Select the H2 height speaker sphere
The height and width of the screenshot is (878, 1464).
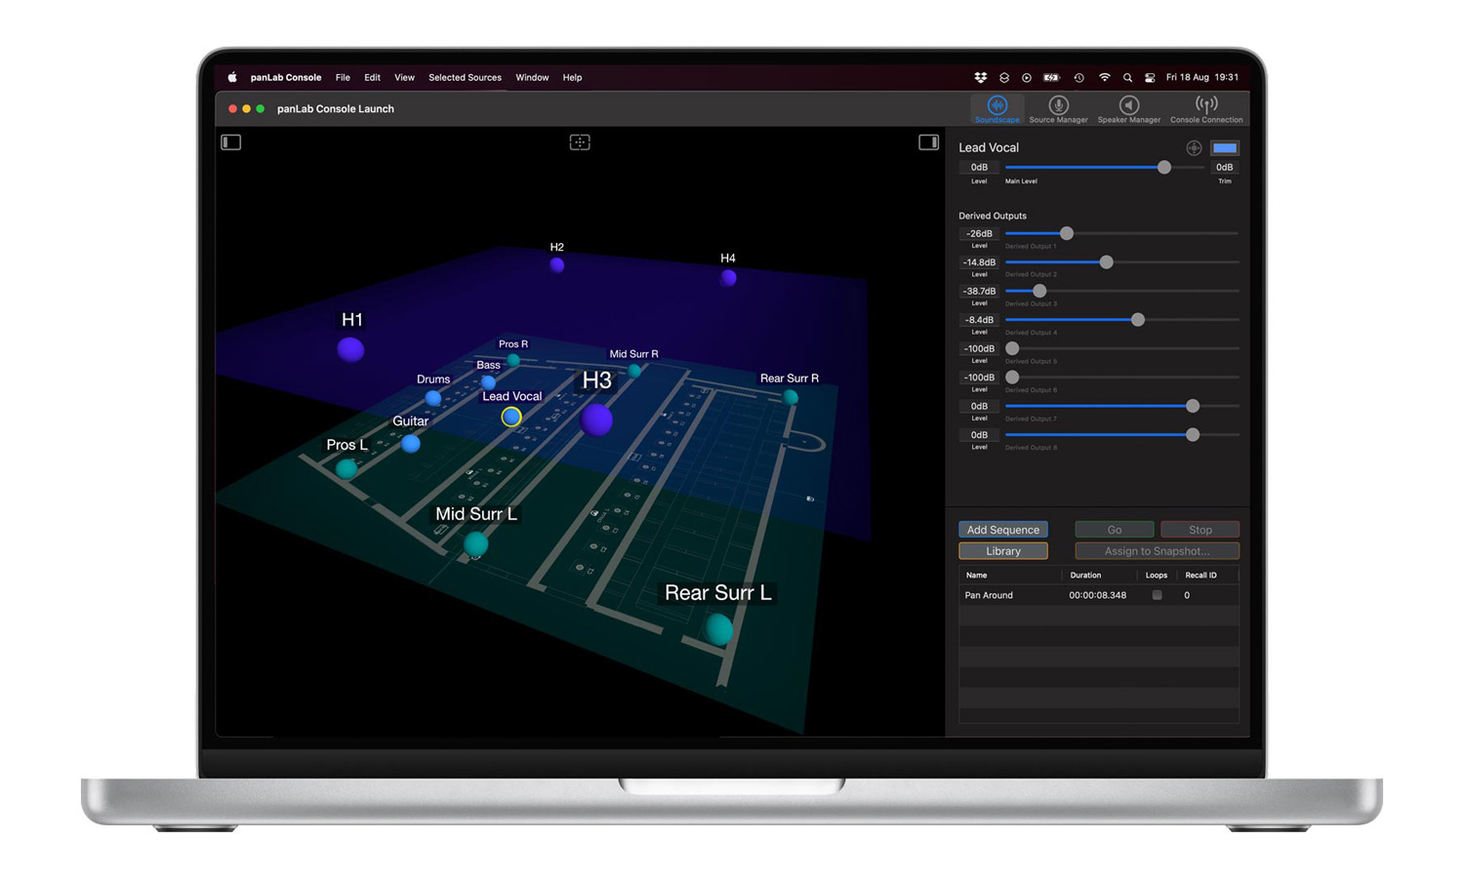click(x=557, y=264)
